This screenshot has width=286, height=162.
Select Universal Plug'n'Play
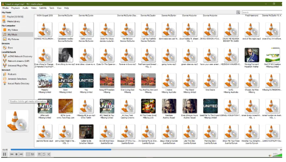click(18, 65)
